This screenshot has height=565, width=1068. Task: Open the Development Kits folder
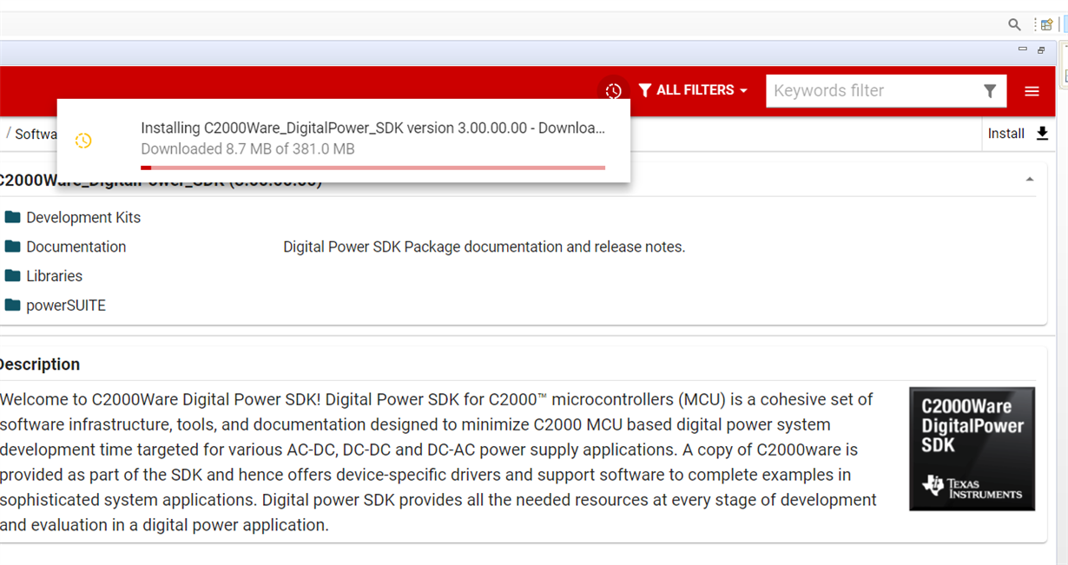click(82, 217)
